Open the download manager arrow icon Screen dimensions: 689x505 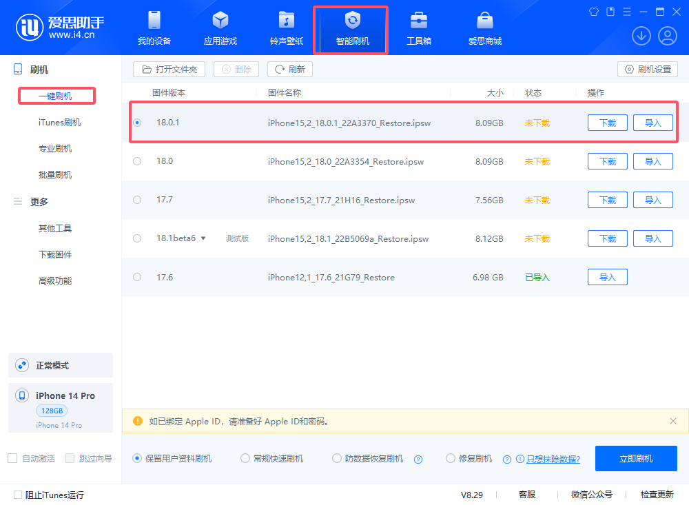641,36
